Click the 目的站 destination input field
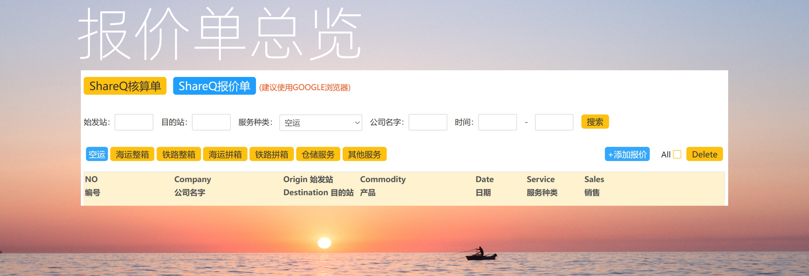 [211, 122]
